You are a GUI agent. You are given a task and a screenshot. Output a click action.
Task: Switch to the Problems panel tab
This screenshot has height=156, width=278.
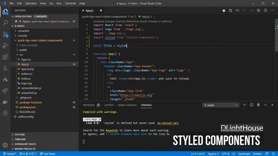click(x=89, y=105)
